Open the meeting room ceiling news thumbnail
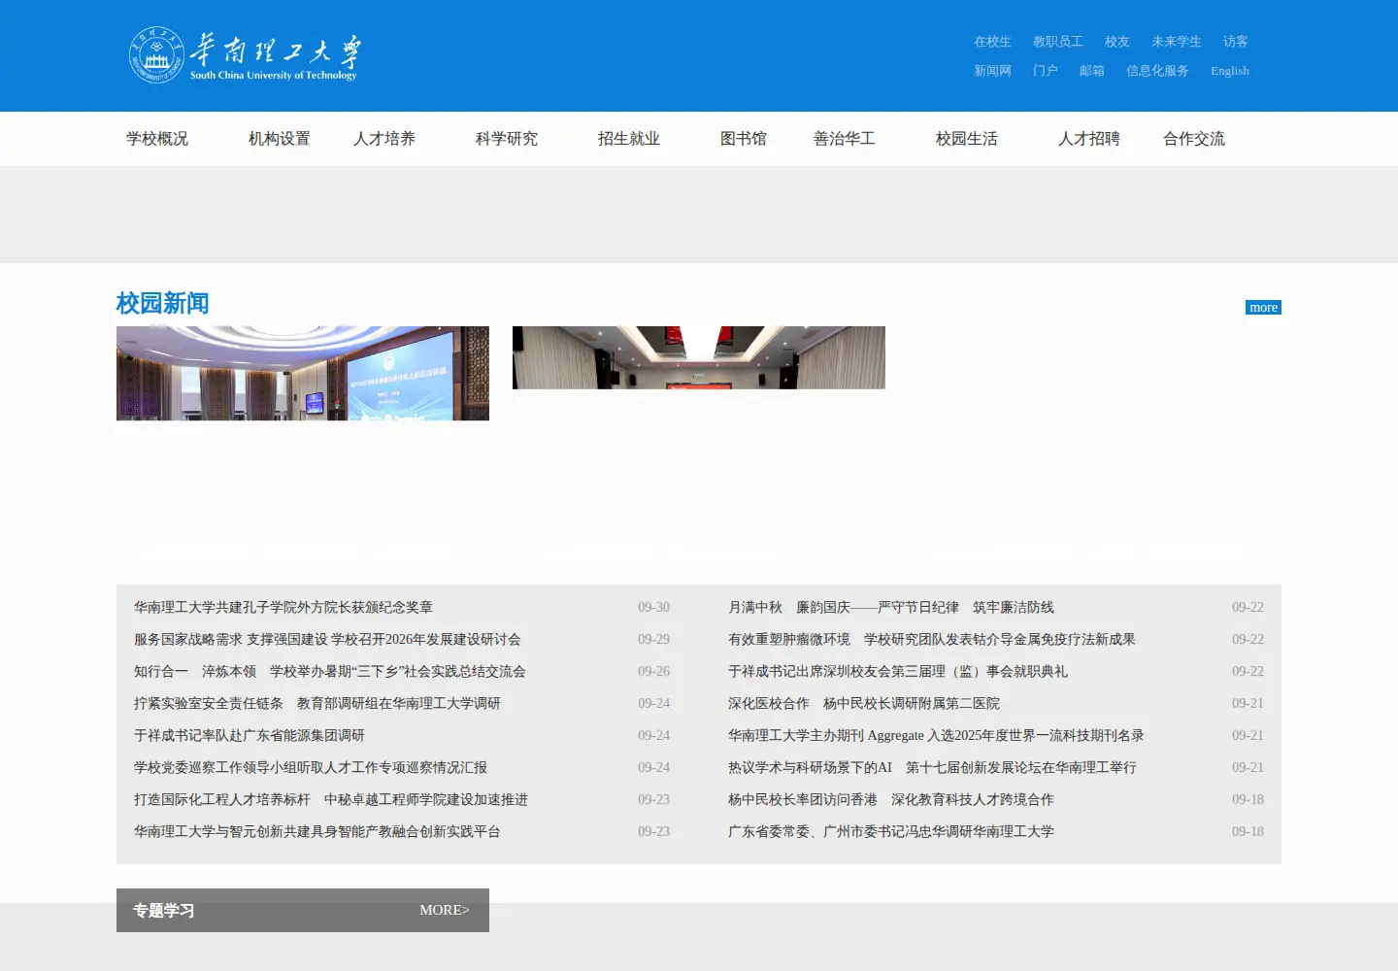Screen dimensions: 1398x971 pyautogui.click(x=699, y=357)
